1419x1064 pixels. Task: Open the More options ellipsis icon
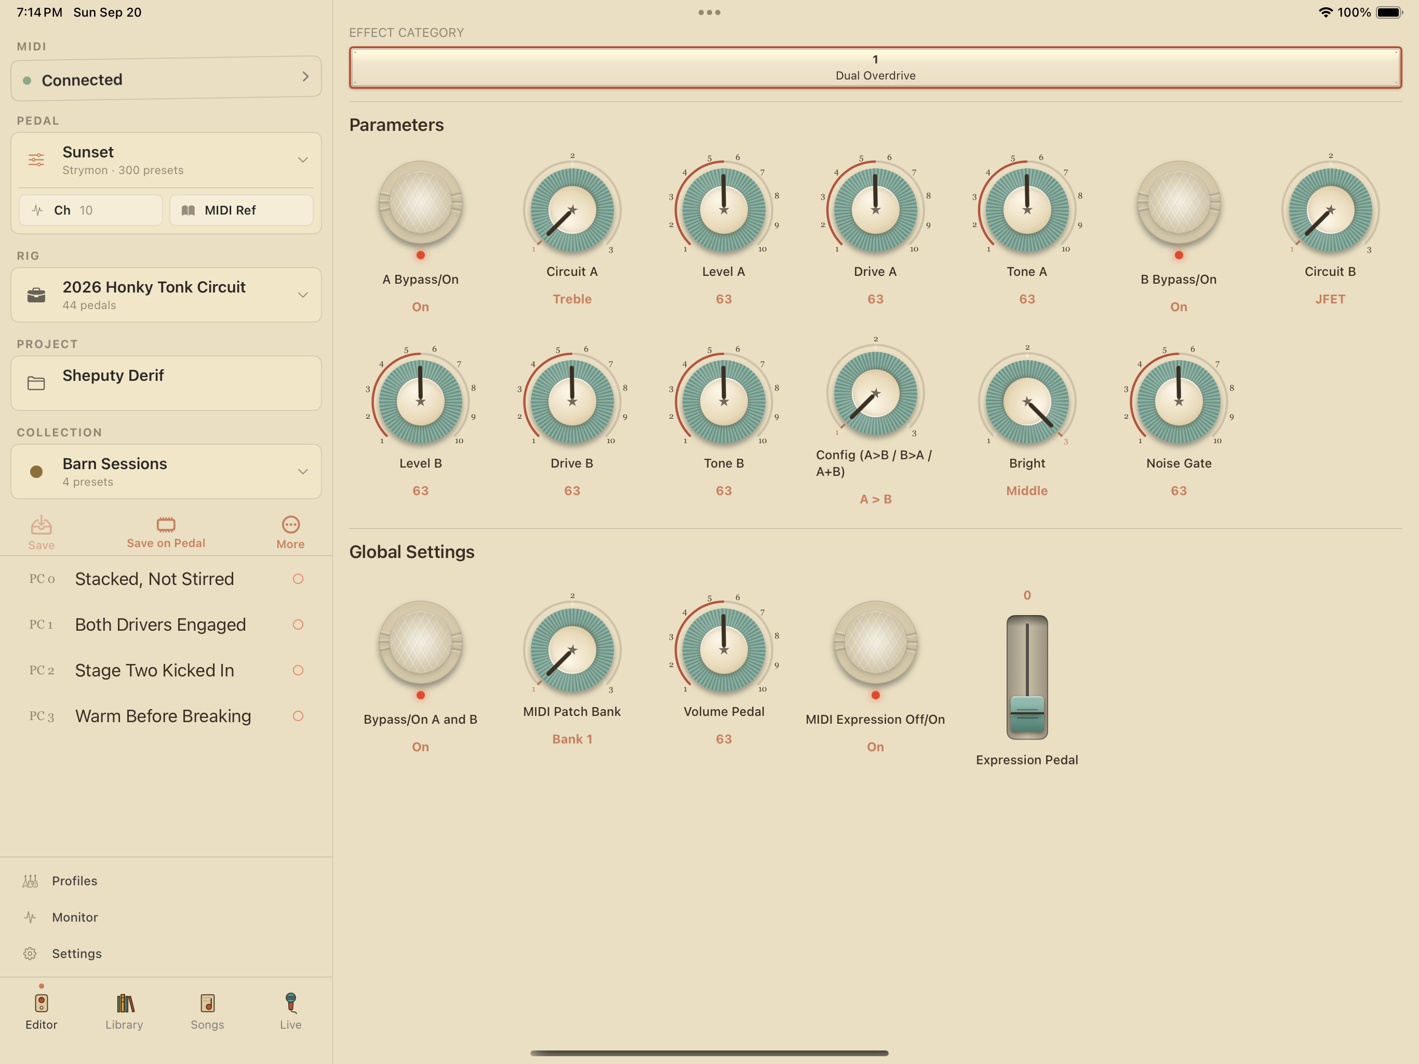(290, 524)
